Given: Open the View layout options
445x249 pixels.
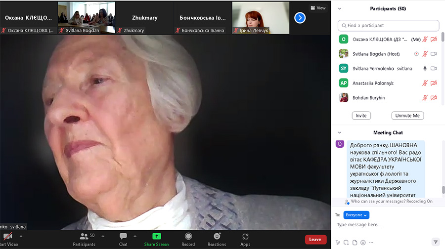Looking at the screenshot, I should [x=318, y=8].
